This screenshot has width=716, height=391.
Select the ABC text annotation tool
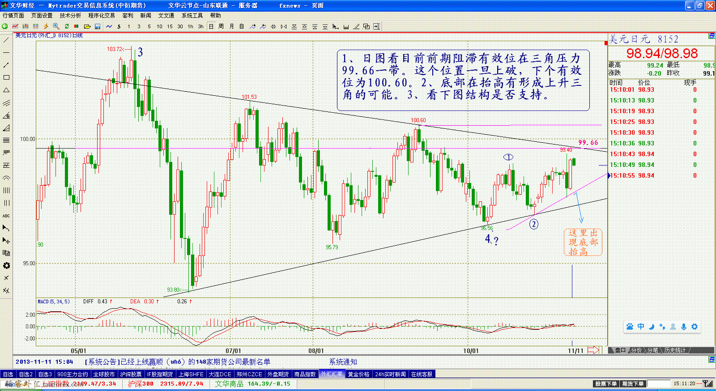pyautogui.click(x=6, y=216)
